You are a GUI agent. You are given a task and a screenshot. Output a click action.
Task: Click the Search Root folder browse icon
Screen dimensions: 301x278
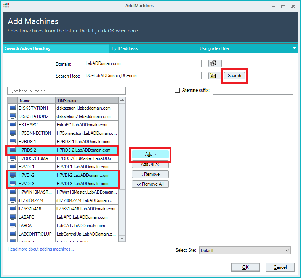click(x=215, y=76)
